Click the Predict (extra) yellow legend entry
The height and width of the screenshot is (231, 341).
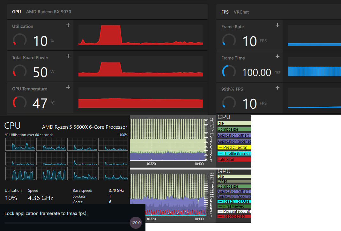(x=234, y=148)
